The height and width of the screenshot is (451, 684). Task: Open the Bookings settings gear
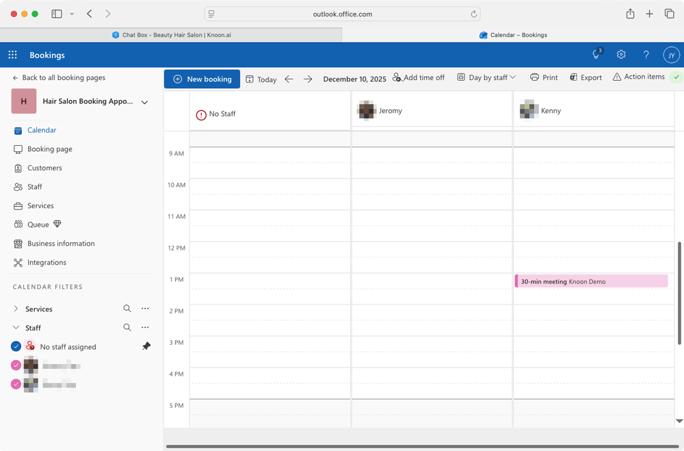[x=621, y=55]
